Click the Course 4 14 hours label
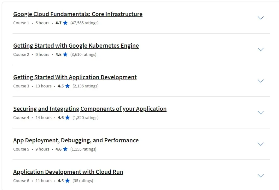The width and height of the screenshot is (279, 190). click(44, 117)
